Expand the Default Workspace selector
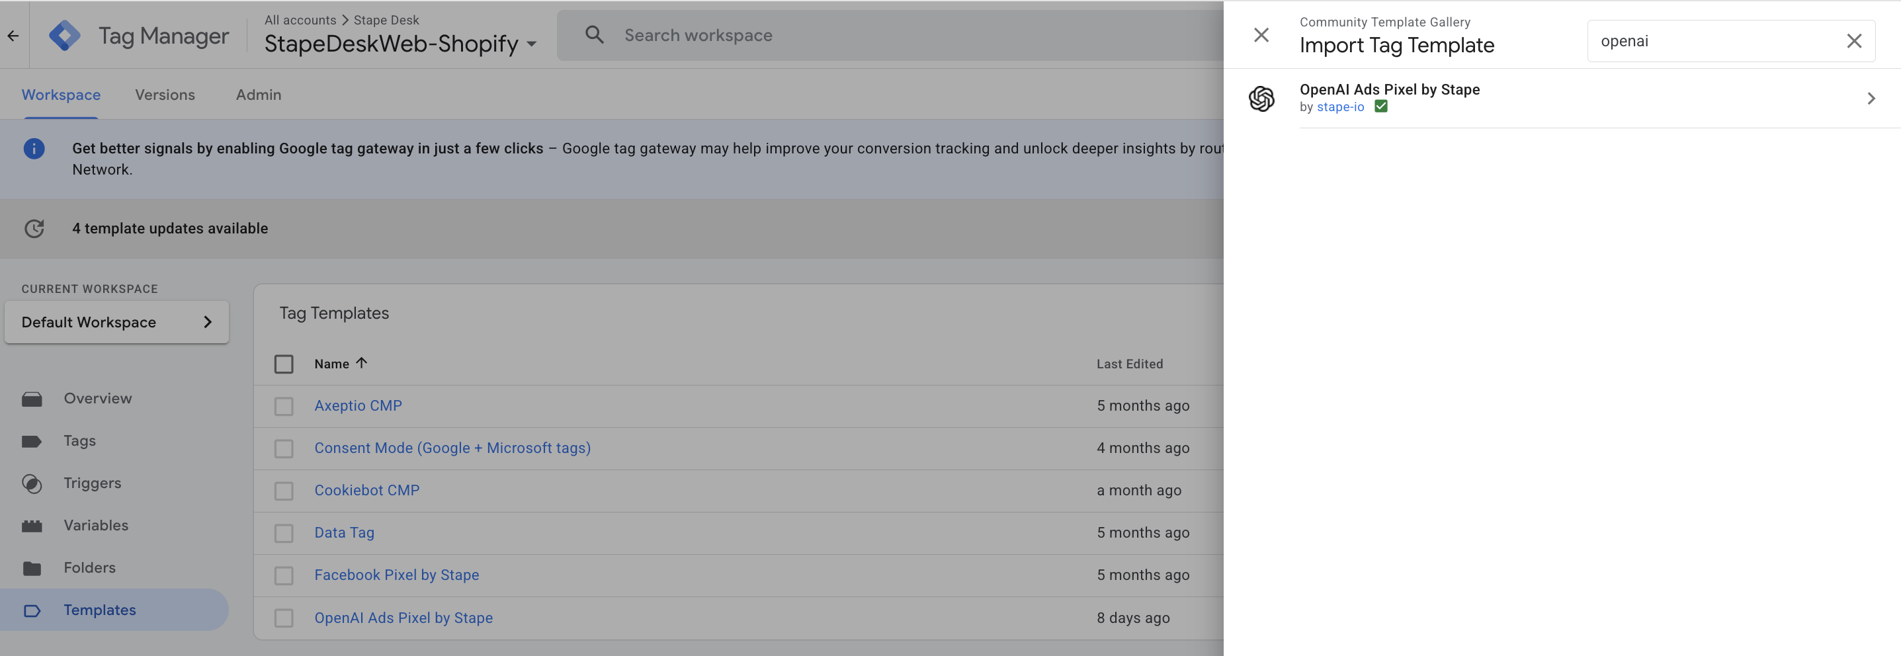This screenshot has height=656, width=1901. click(116, 322)
